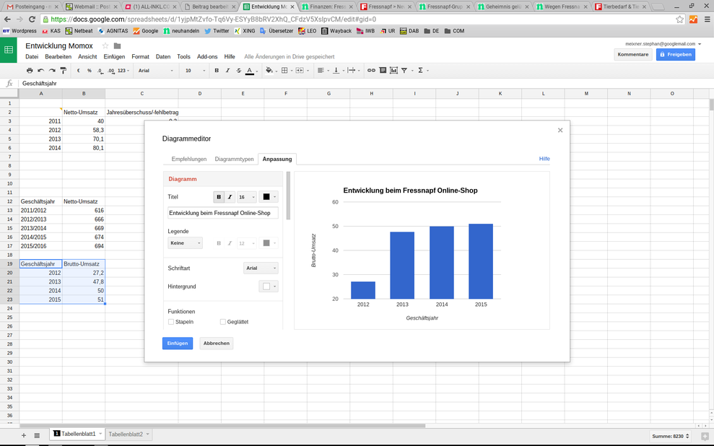Click the folder icon beside the title
This screenshot has width=714, height=446.
pyautogui.click(x=118, y=45)
